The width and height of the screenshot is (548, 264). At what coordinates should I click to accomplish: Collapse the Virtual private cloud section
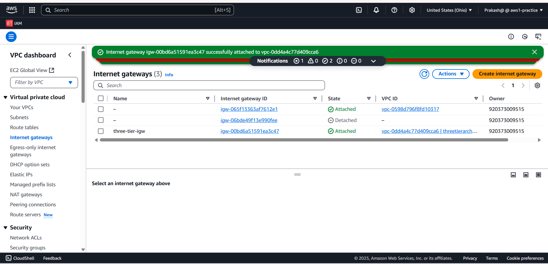coord(5,97)
